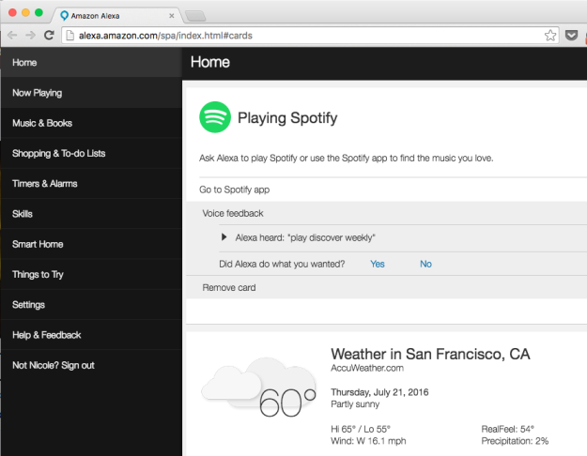
Task: Reload the Alexa page
Action: [x=49, y=35]
